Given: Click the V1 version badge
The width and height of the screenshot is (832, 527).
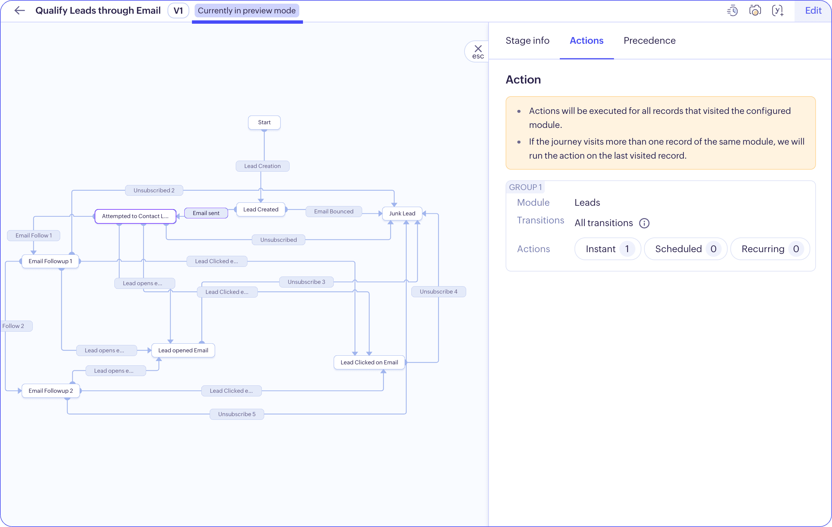Looking at the screenshot, I should (178, 11).
